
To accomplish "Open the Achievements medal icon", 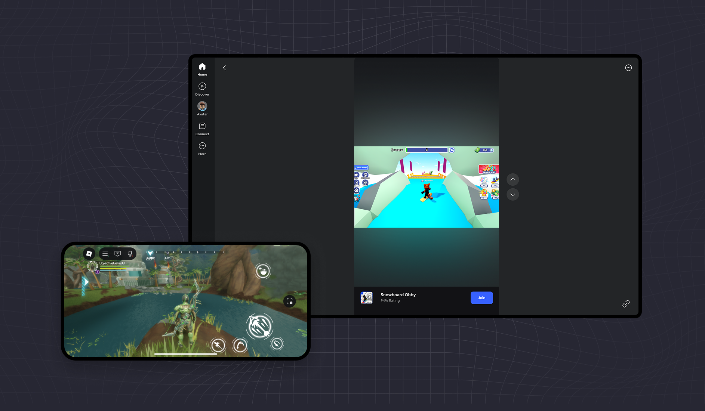I will (x=365, y=175).
